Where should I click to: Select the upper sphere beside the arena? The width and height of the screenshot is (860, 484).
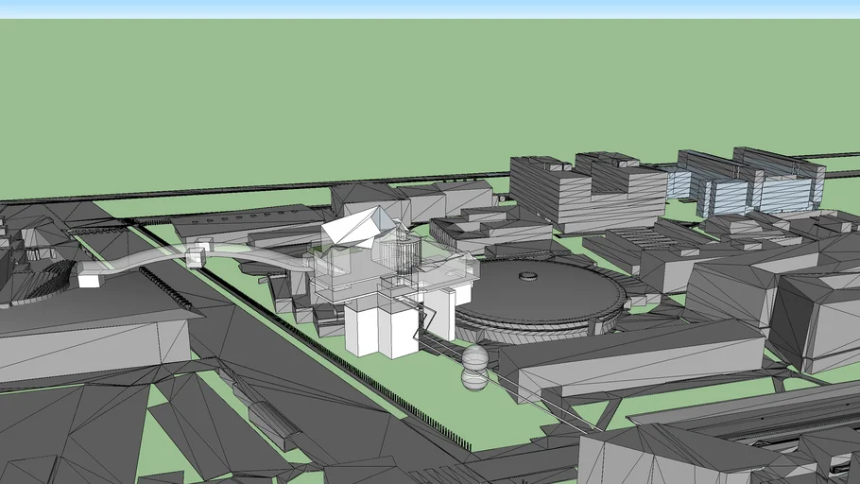point(475,356)
